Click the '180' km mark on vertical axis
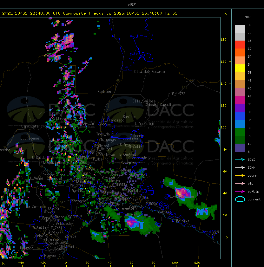Screen dimensions: 264x267 [223, 40]
